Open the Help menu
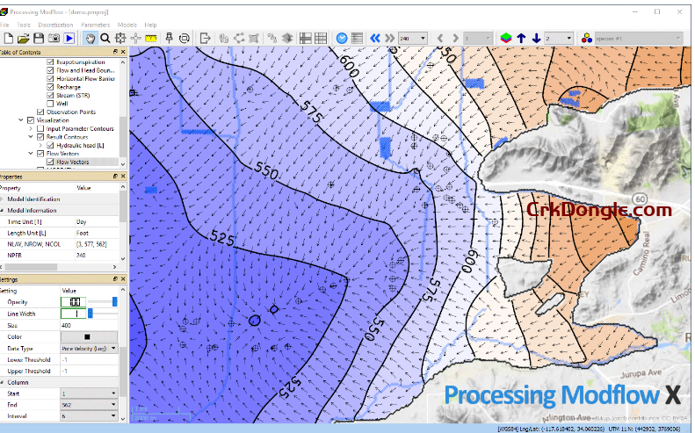 point(151,25)
